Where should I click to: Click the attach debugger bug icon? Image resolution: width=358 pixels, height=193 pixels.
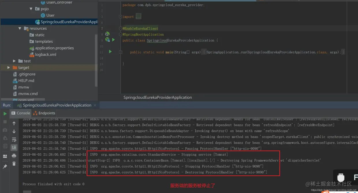pyautogui.click(x=5, y=138)
